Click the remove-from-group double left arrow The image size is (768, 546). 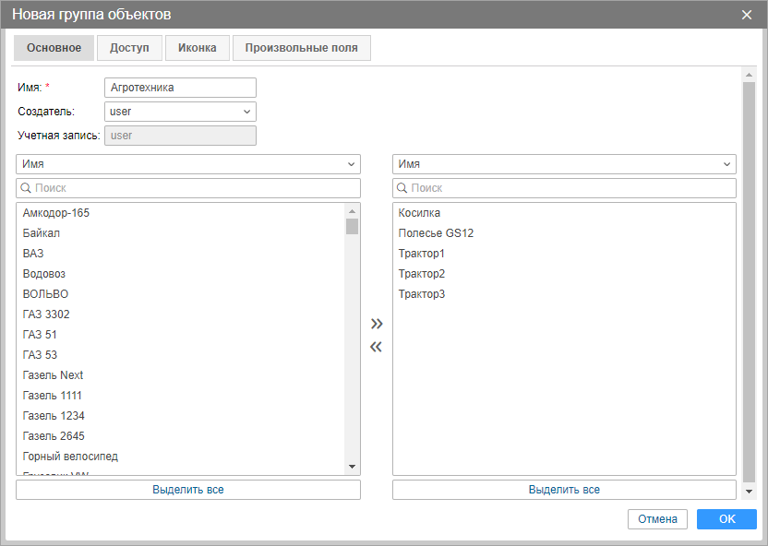tap(376, 348)
